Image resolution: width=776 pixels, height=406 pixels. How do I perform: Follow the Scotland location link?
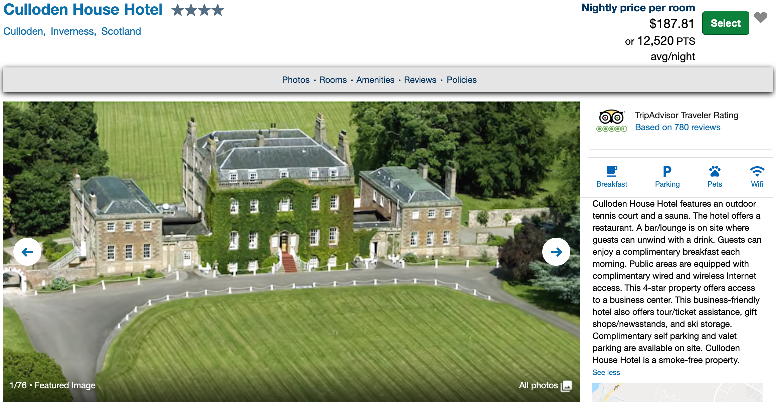[x=121, y=31]
